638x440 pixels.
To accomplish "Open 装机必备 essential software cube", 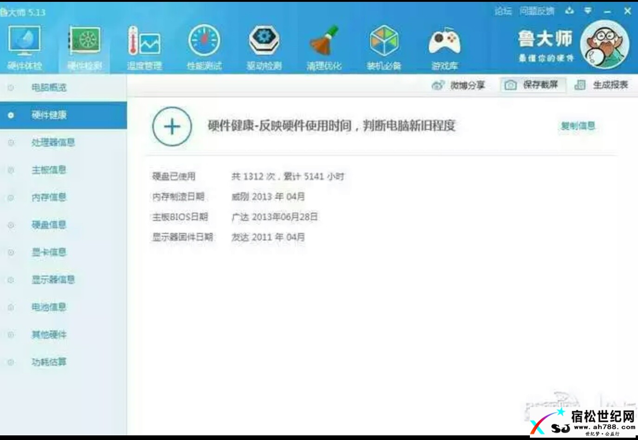I will coord(384,48).
